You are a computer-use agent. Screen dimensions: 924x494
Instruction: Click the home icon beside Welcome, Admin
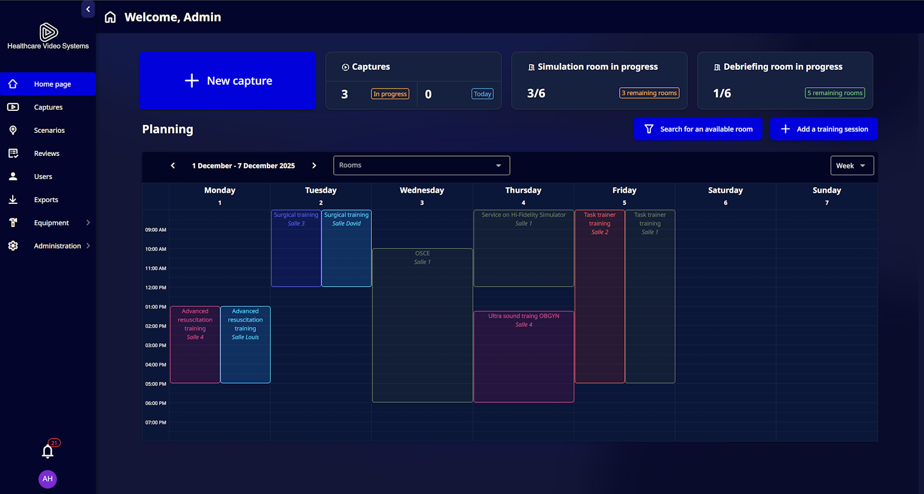point(110,17)
